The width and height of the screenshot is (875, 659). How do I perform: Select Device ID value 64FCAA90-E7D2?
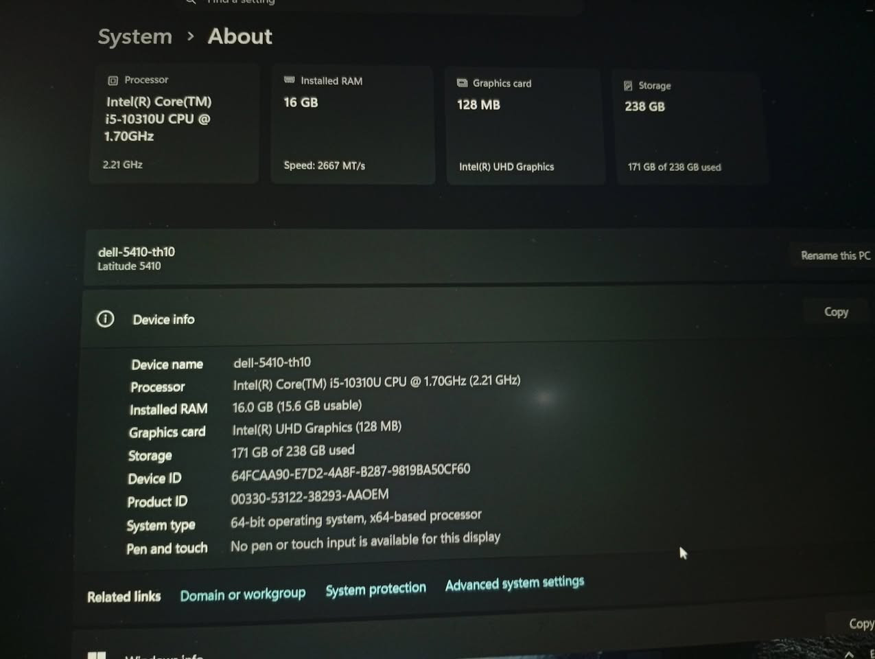350,472
